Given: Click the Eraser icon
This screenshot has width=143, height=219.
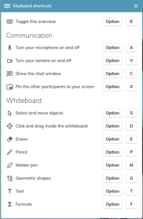Looking at the screenshot, I should point(10,139).
